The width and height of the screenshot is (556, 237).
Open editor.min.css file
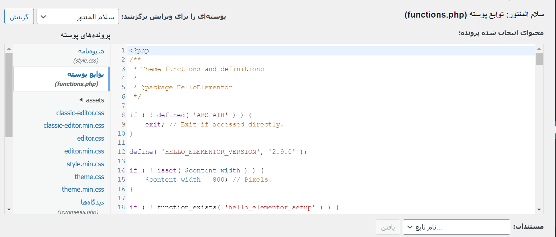pyautogui.click(x=84, y=151)
